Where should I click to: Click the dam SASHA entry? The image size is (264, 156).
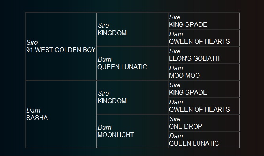tap(61, 114)
